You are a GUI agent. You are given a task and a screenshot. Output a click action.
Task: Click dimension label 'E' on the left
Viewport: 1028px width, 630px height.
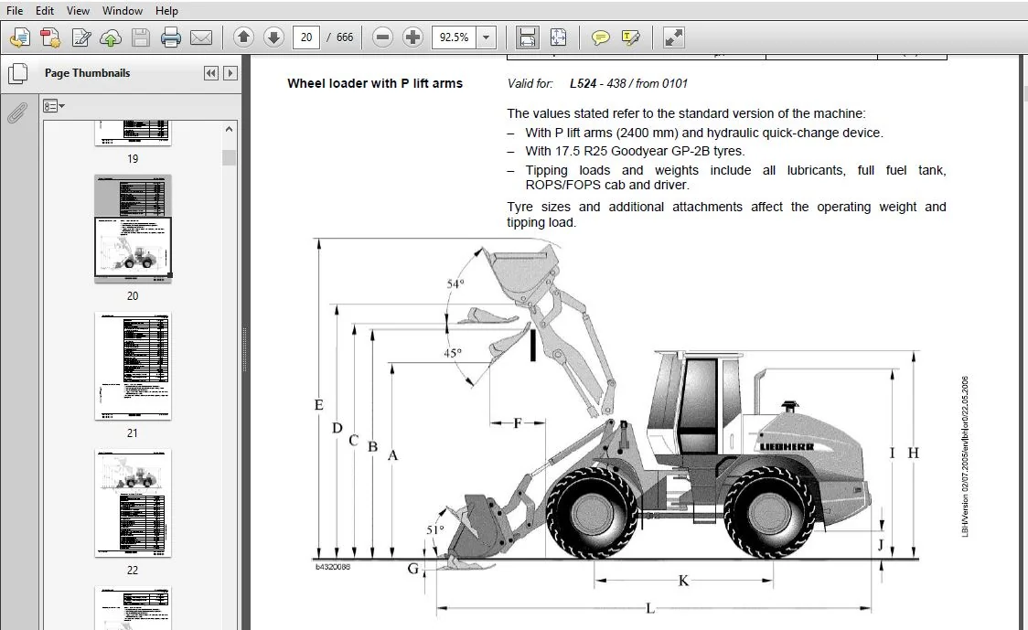pyautogui.click(x=318, y=405)
